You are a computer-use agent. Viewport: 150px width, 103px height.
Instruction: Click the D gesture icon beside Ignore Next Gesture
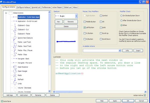pyautogui.click(x=15, y=38)
